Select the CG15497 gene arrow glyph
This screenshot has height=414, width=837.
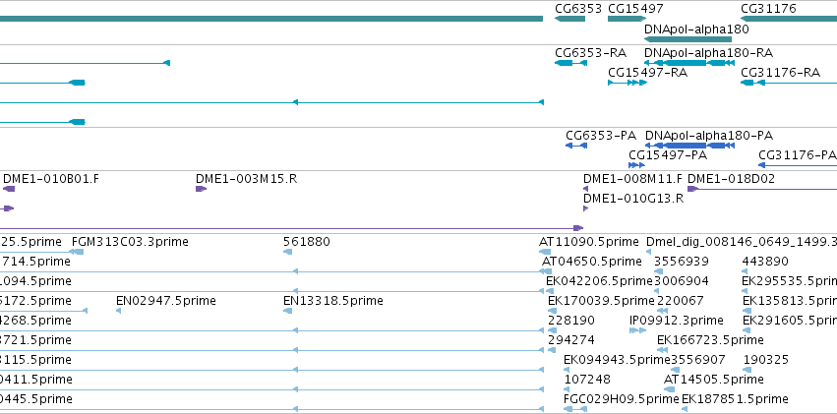tap(627, 19)
